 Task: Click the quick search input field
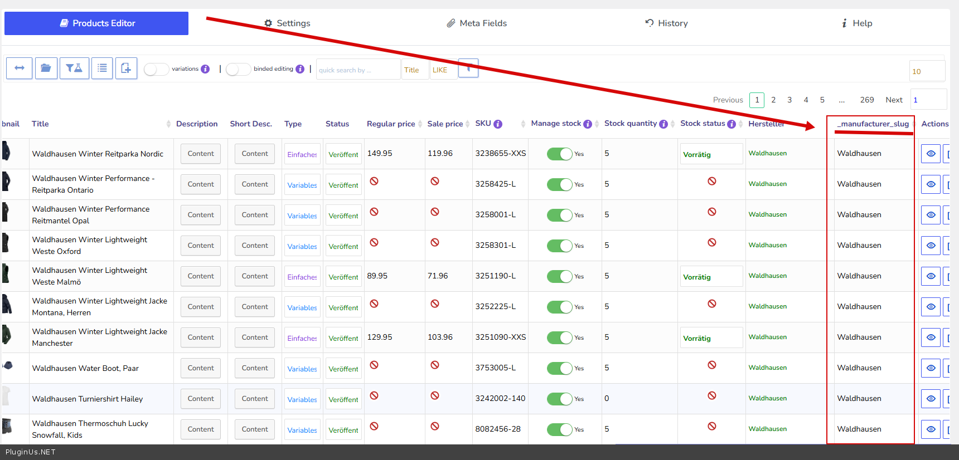[x=357, y=70]
